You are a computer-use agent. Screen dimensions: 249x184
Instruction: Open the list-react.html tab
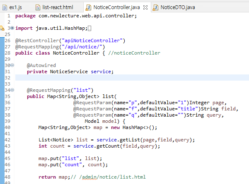pos(58,7)
